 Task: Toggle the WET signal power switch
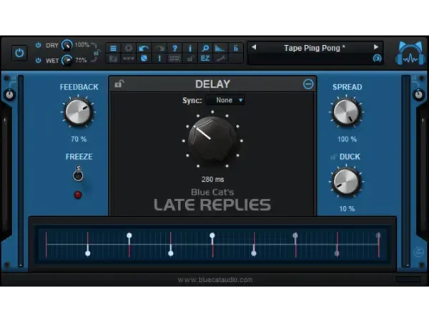(x=39, y=60)
